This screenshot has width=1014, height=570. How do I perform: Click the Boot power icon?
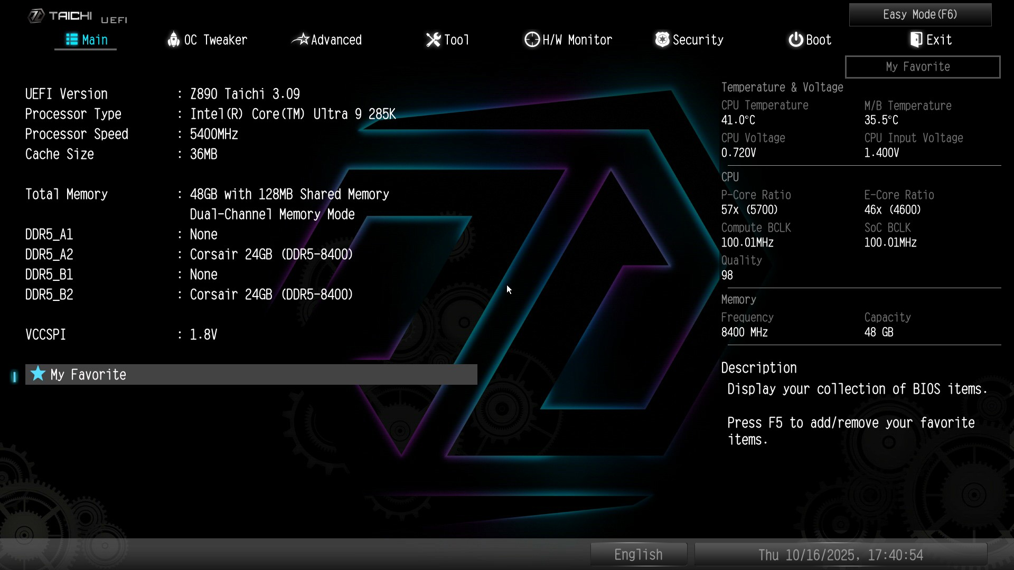click(x=795, y=40)
